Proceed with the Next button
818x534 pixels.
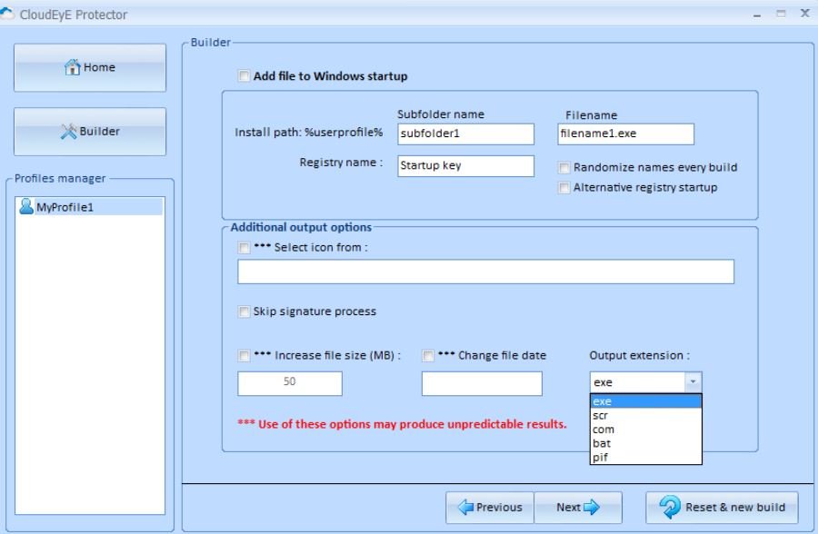coord(578,508)
